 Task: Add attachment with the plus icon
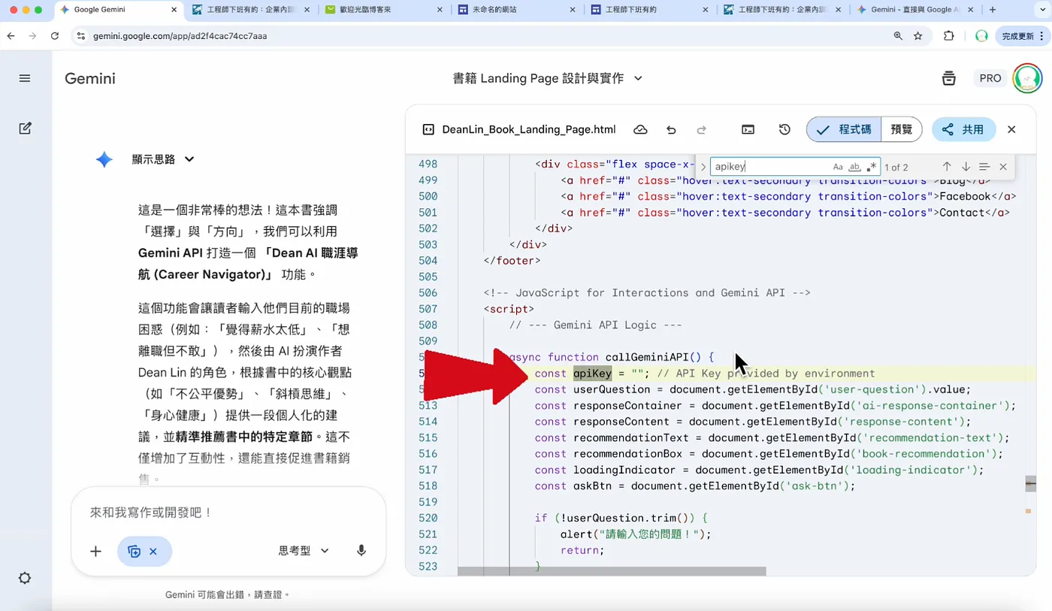point(95,551)
